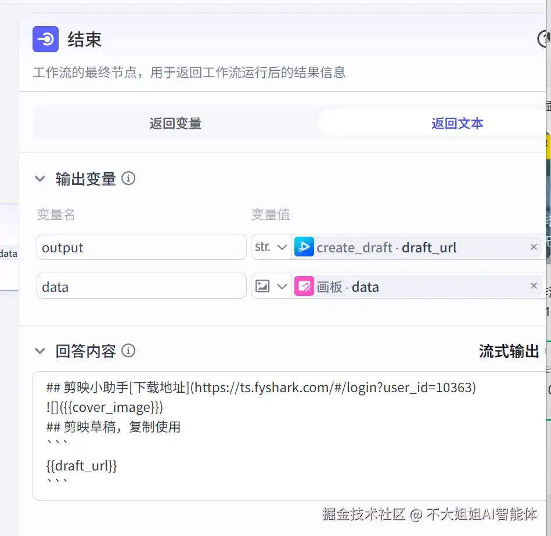Click the ![]({{cover_image}}) line
The image size is (551, 536).
(105, 408)
